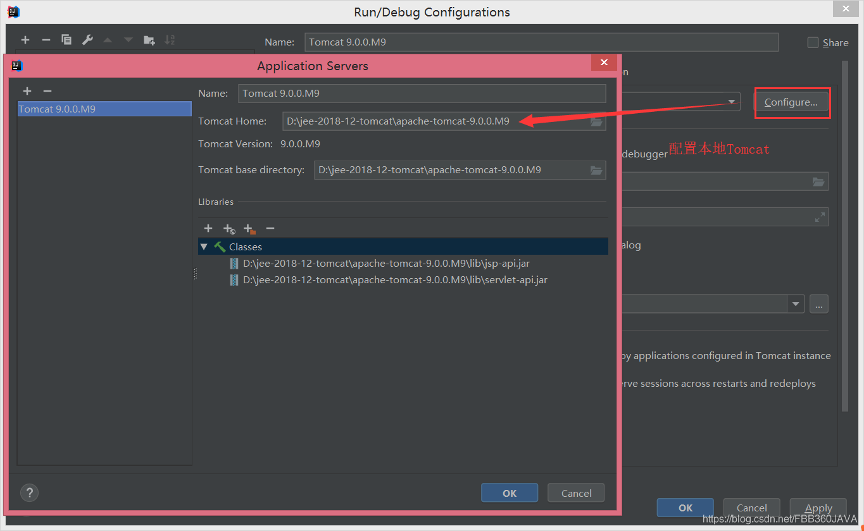Select the Classes node
Screen dimensions: 864x531
tap(403, 247)
